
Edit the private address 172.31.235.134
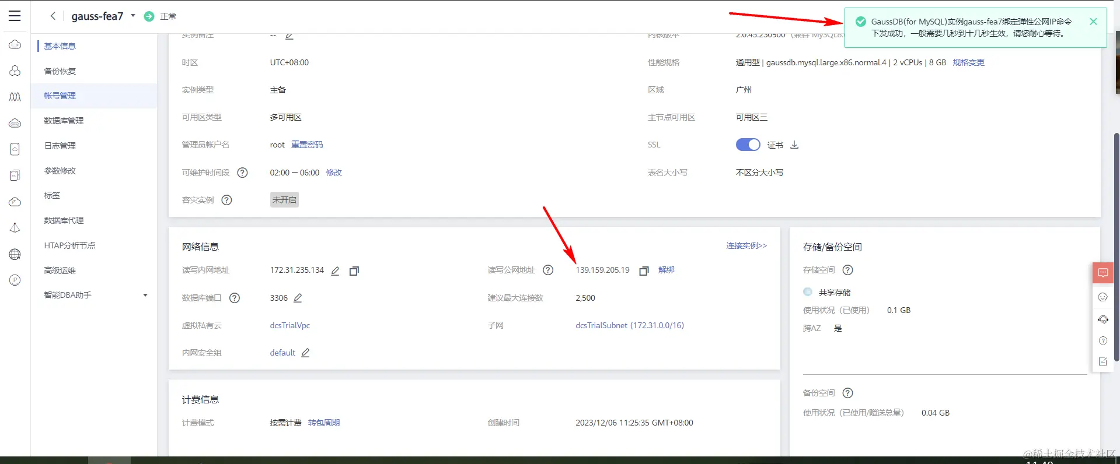pyautogui.click(x=336, y=270)
